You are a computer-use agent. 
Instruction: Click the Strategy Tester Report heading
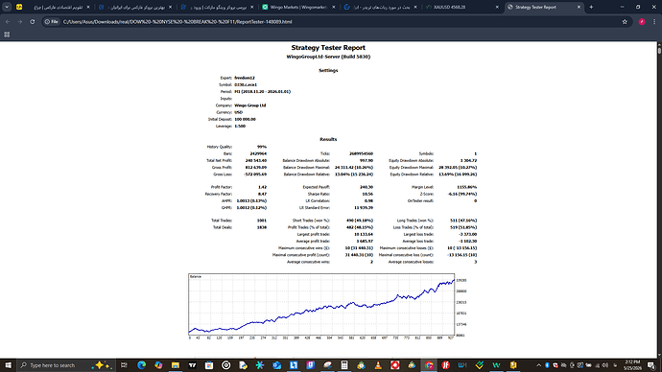pyautogui.click(x=328, y=48)
